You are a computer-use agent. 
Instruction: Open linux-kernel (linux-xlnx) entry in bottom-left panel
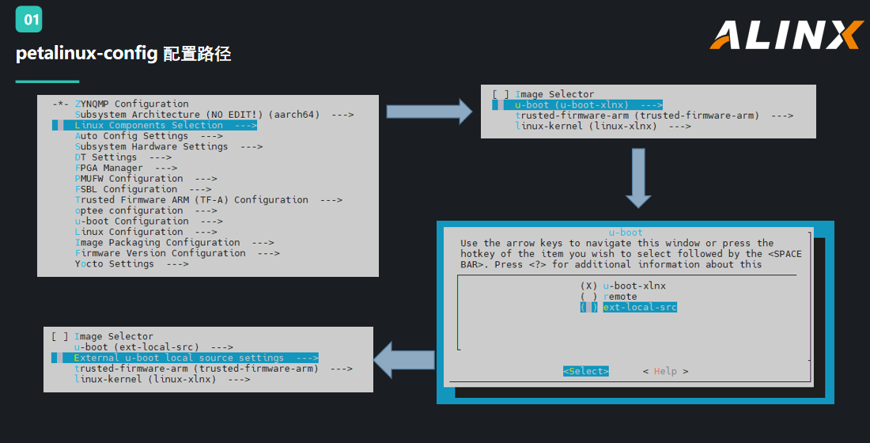click(x=162, y=379)
